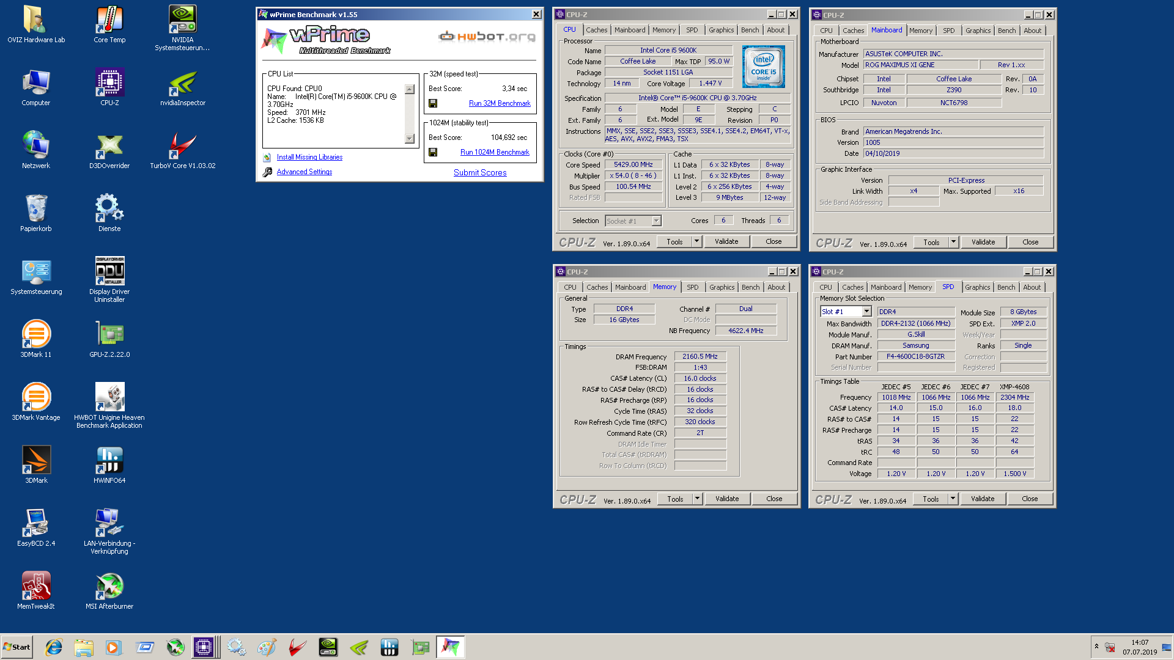Open About tab in Mainboard window
The image size is (1174, 660).
(x=1032, y=31)
